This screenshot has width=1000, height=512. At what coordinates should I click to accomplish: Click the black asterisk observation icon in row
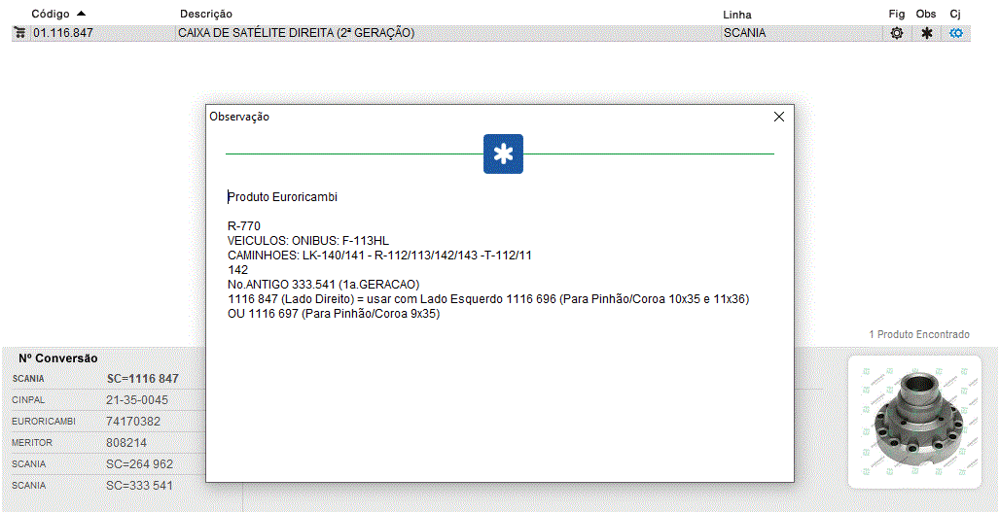click(x=926, y=33)
